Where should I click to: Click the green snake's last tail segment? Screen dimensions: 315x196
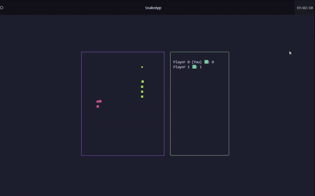pos(142,96)
